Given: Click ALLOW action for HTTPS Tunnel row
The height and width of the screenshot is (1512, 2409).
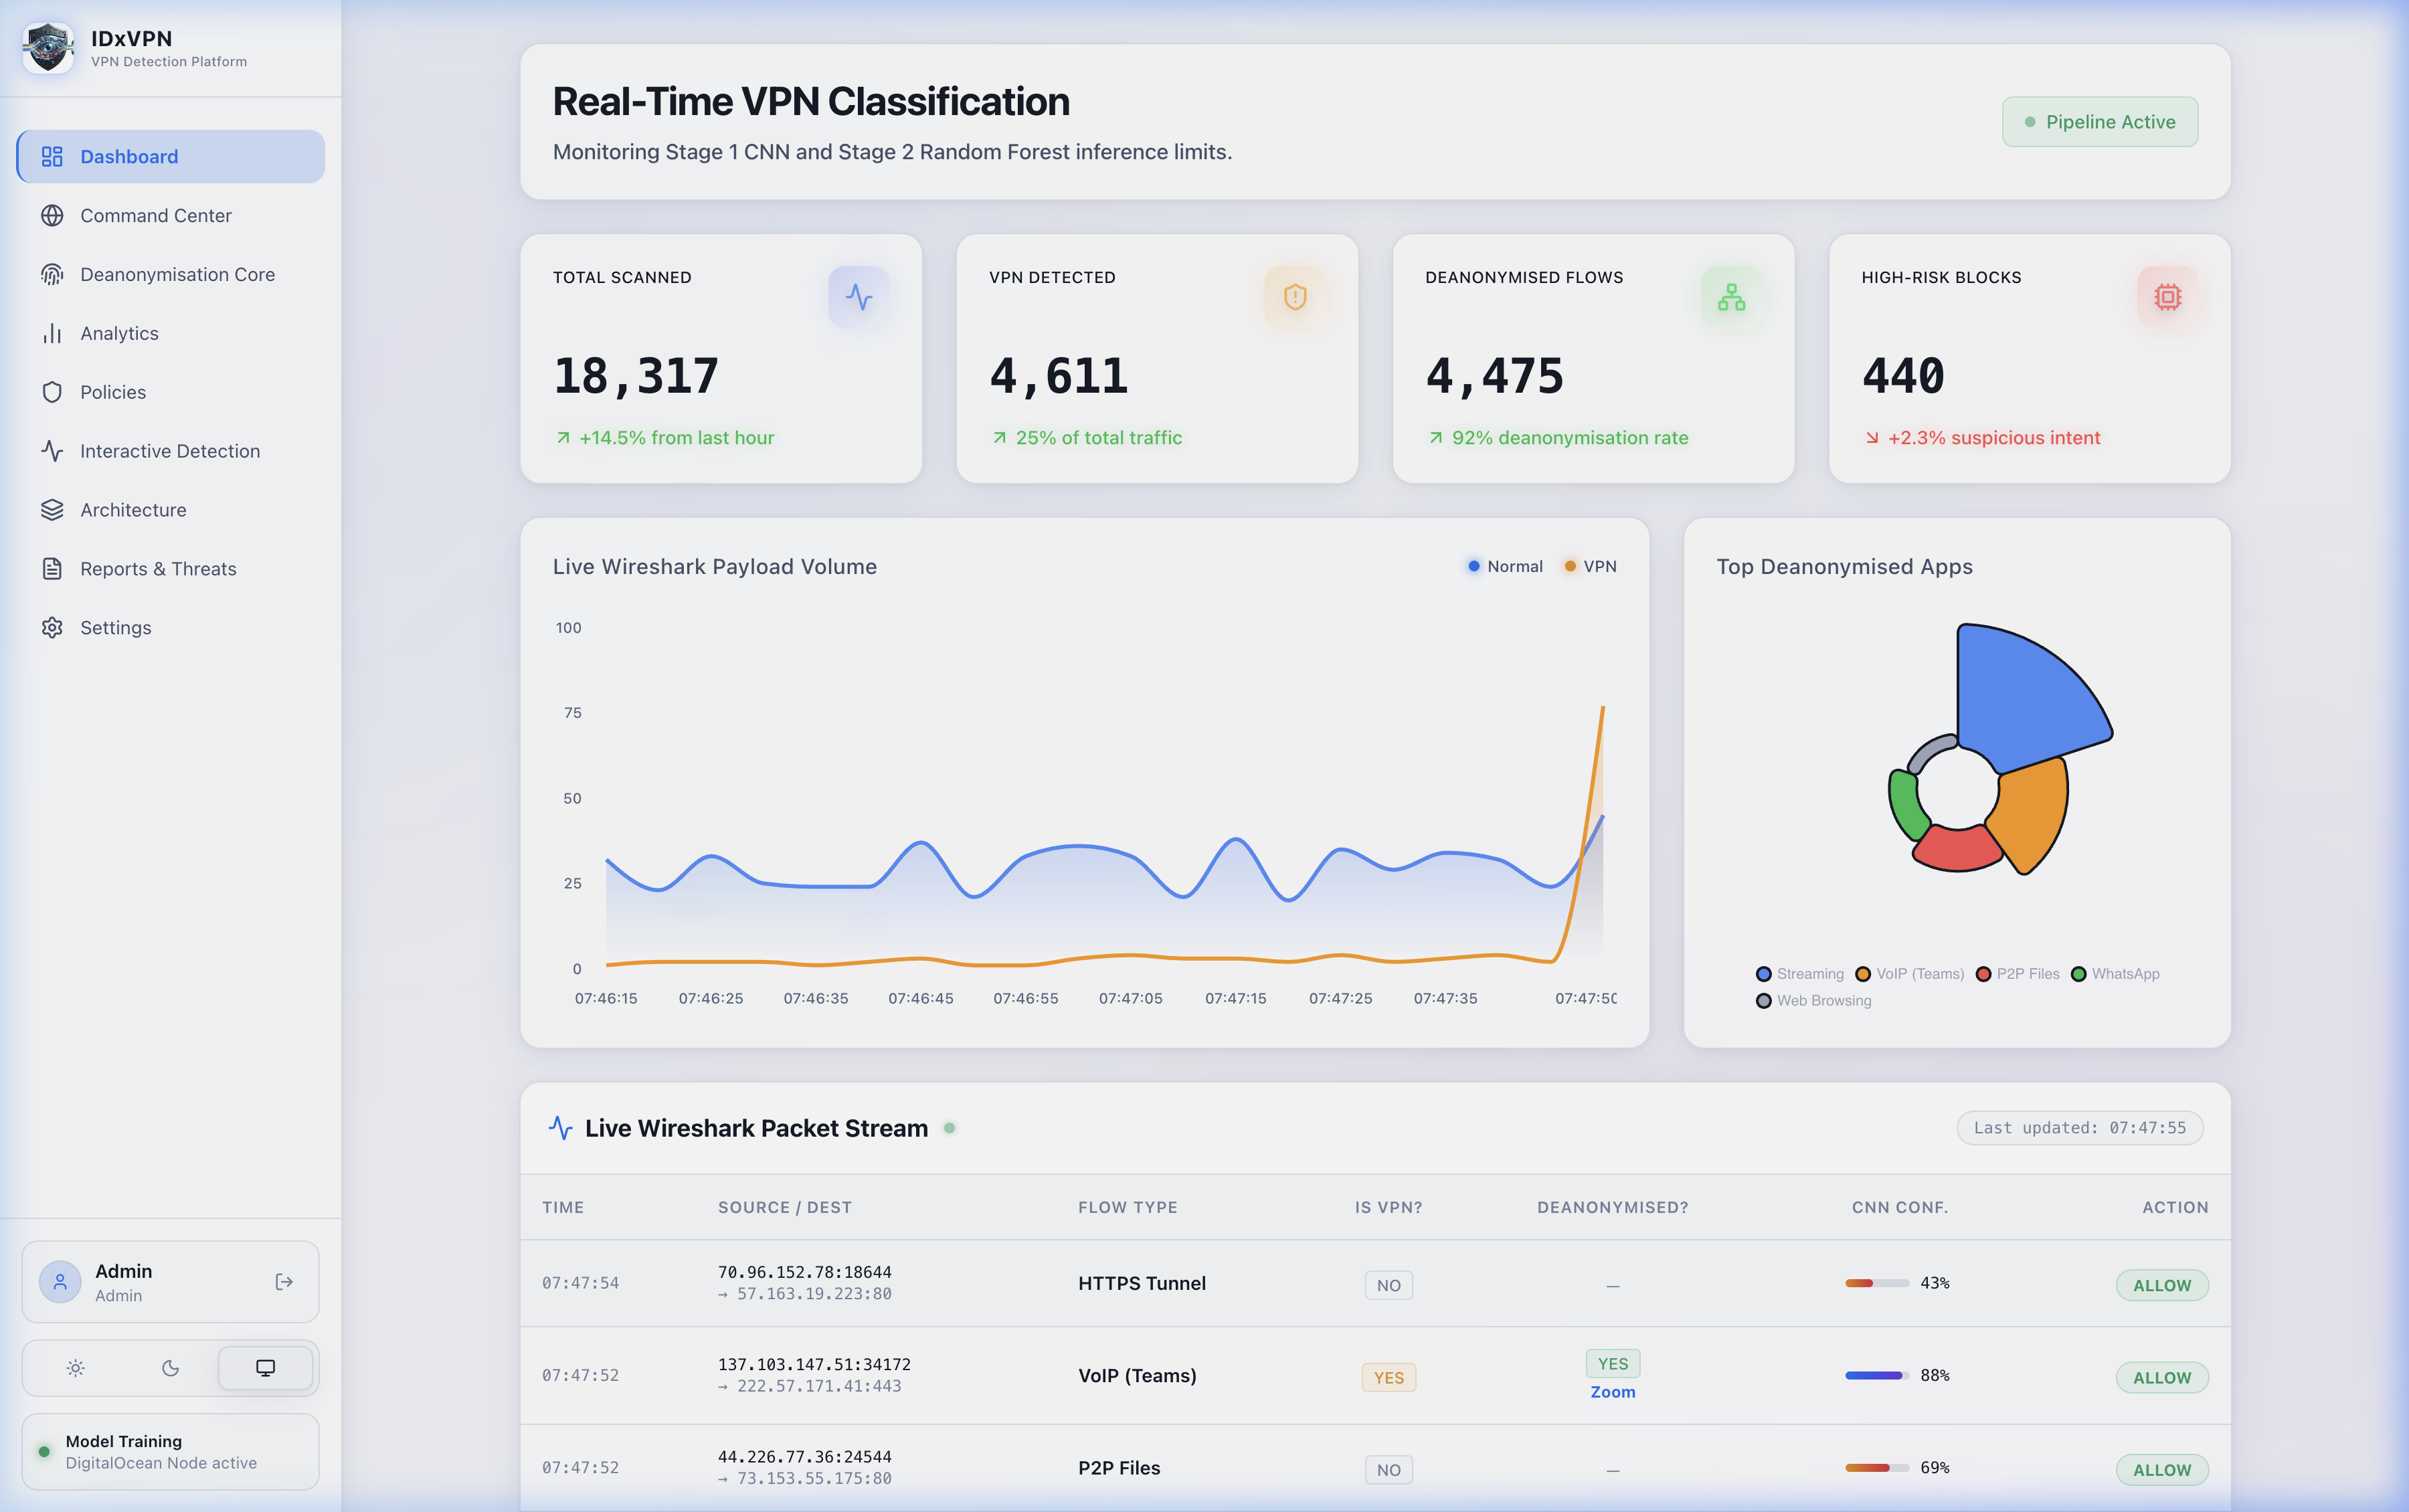Looking at the screenshot, I should point(2161,1285).
